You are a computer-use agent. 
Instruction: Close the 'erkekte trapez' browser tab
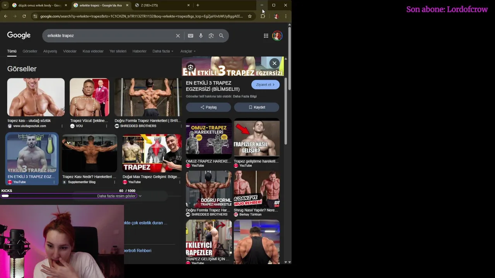(x=127, y=5)
